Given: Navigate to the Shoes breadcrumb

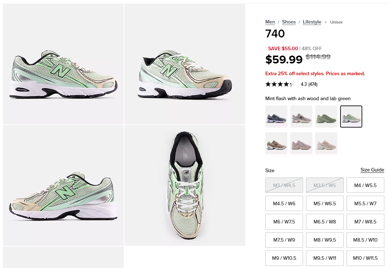Looking at the screenshot, I should [x=289, y=22].
